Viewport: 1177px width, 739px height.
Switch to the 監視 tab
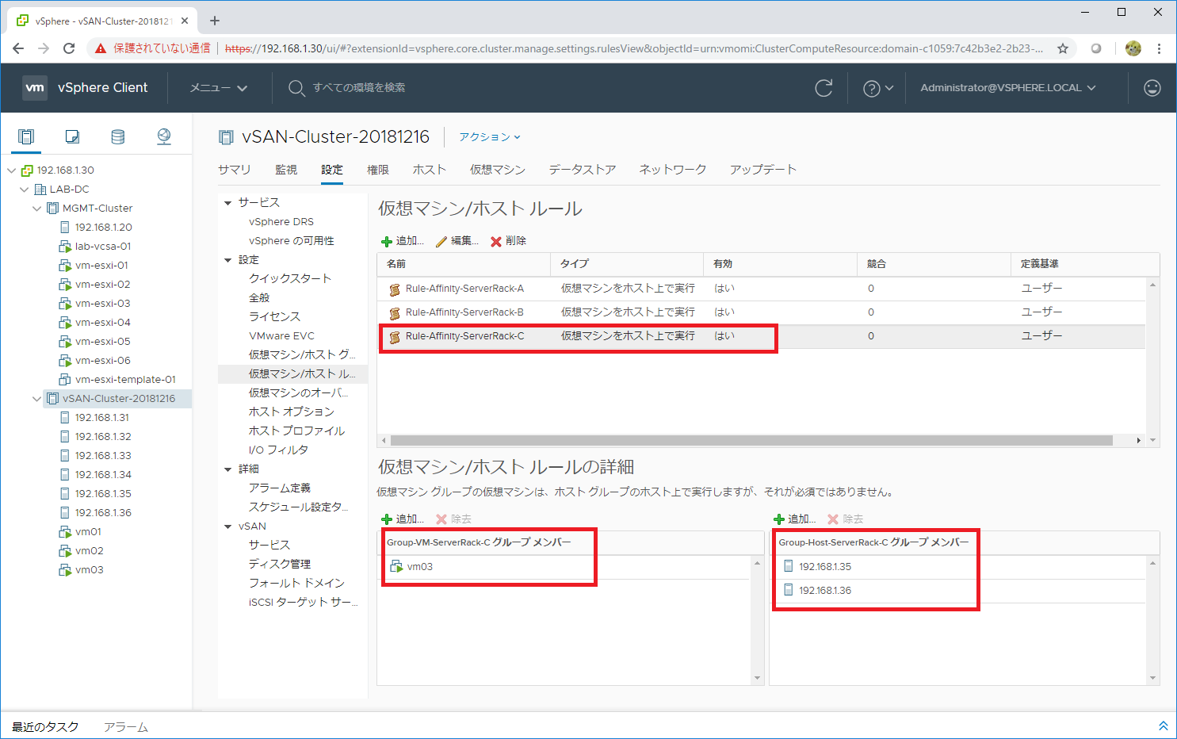(x=286, y=170)
